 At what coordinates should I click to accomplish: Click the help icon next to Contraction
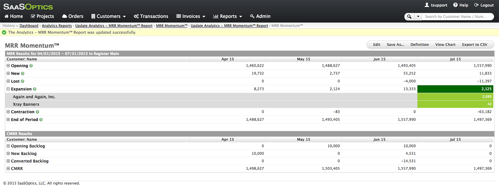coord(37,112)
